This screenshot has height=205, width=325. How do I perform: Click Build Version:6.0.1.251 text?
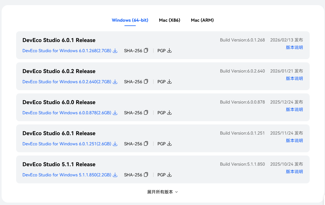[x=242, y=133]
